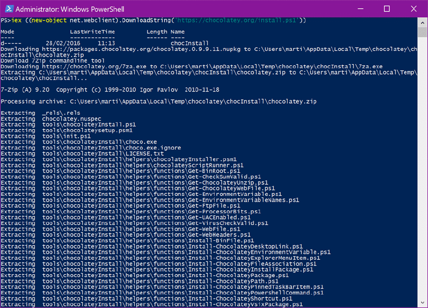
Task: Click the chocolatey.org install.ps1 URL string
Action: 236,20
